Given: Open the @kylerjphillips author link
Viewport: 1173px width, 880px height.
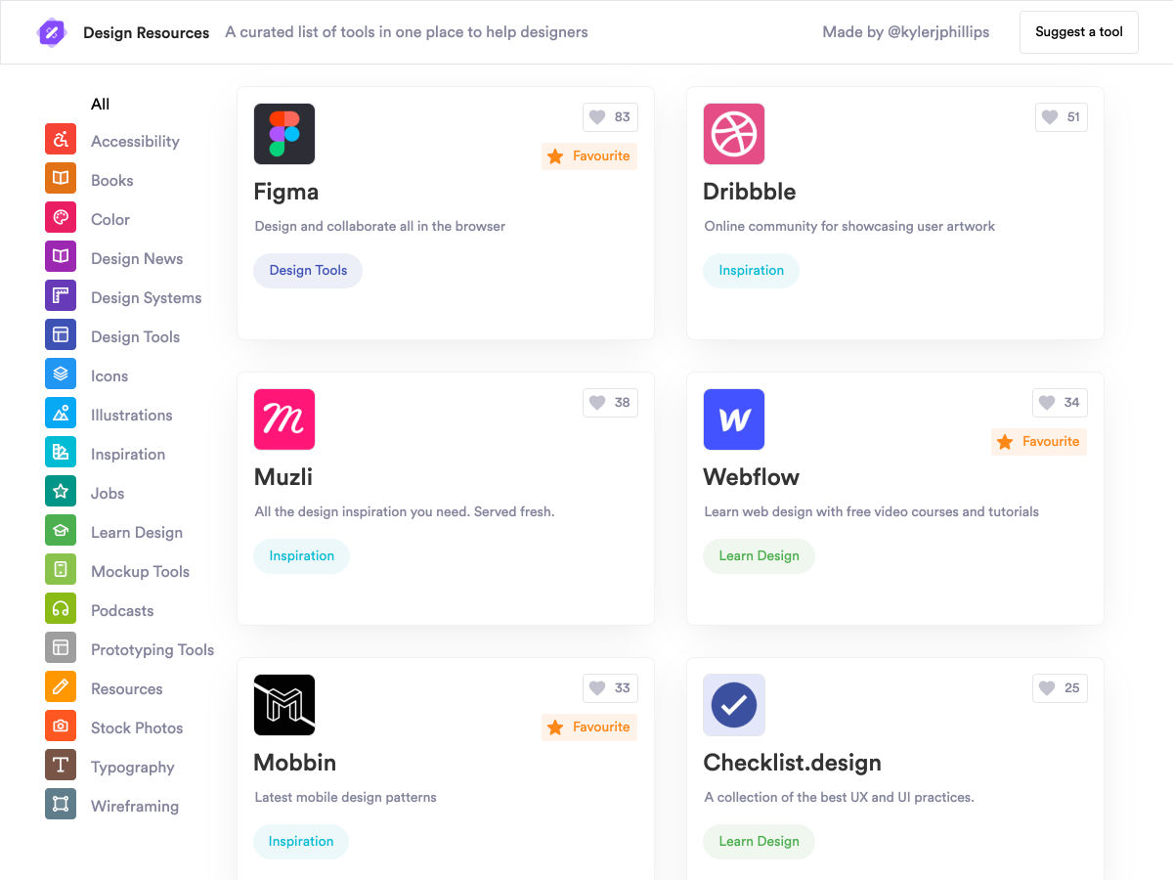Looking at the screenshot, I should [x=937, y=32].
